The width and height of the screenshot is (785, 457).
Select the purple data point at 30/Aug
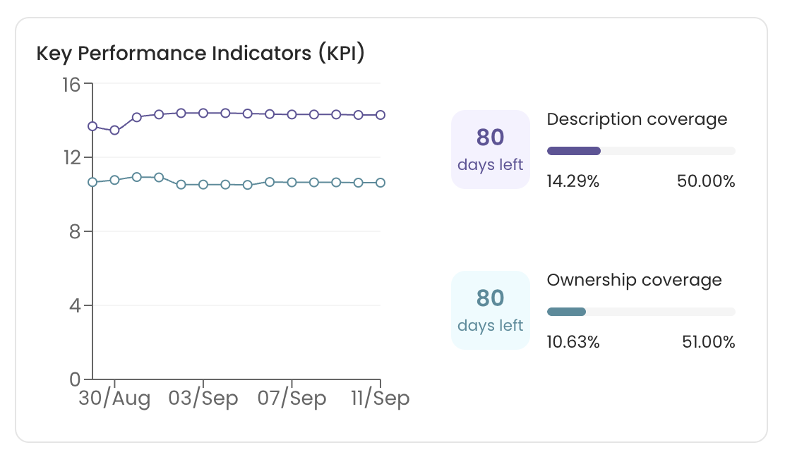(x=115, y=130)
